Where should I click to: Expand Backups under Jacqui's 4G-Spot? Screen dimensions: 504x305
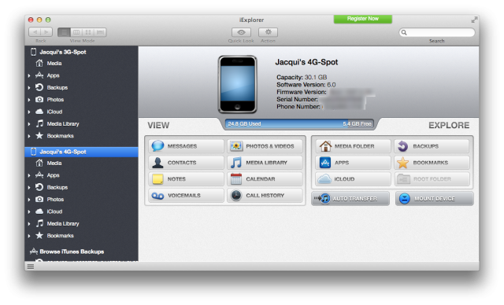click(29, 188)
